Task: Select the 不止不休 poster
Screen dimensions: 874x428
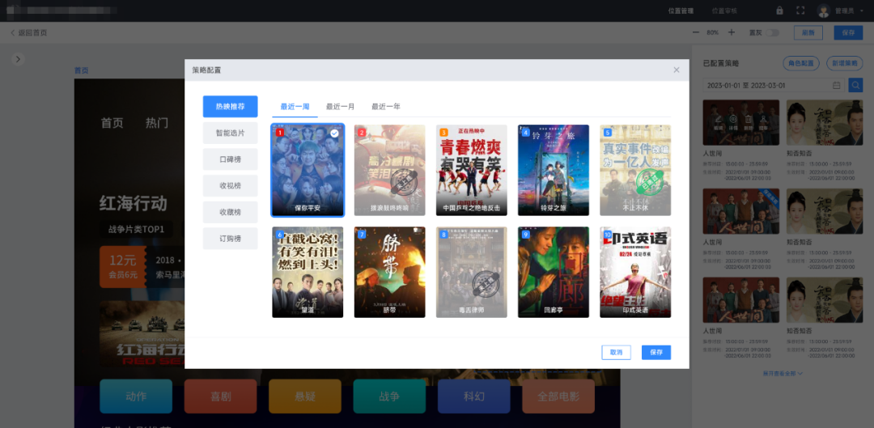Action: click(635, 170)
